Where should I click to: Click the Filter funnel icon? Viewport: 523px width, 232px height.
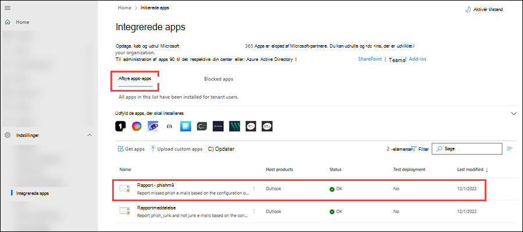(414, 148)
